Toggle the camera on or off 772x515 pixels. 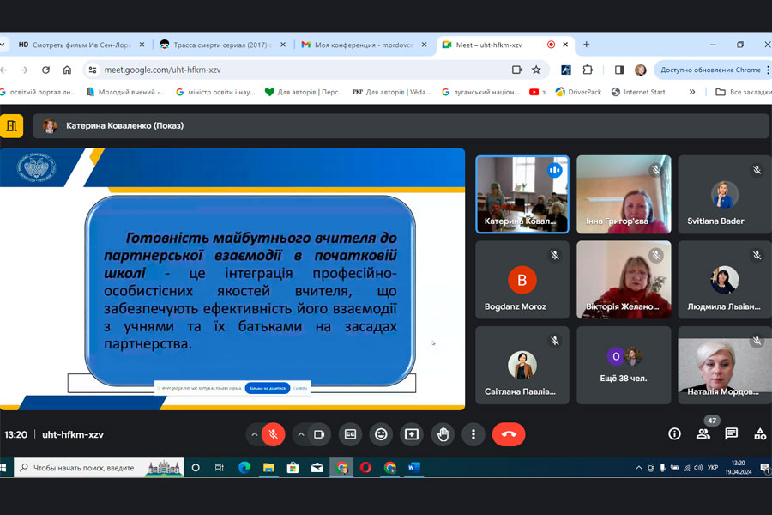pos(319,434)
